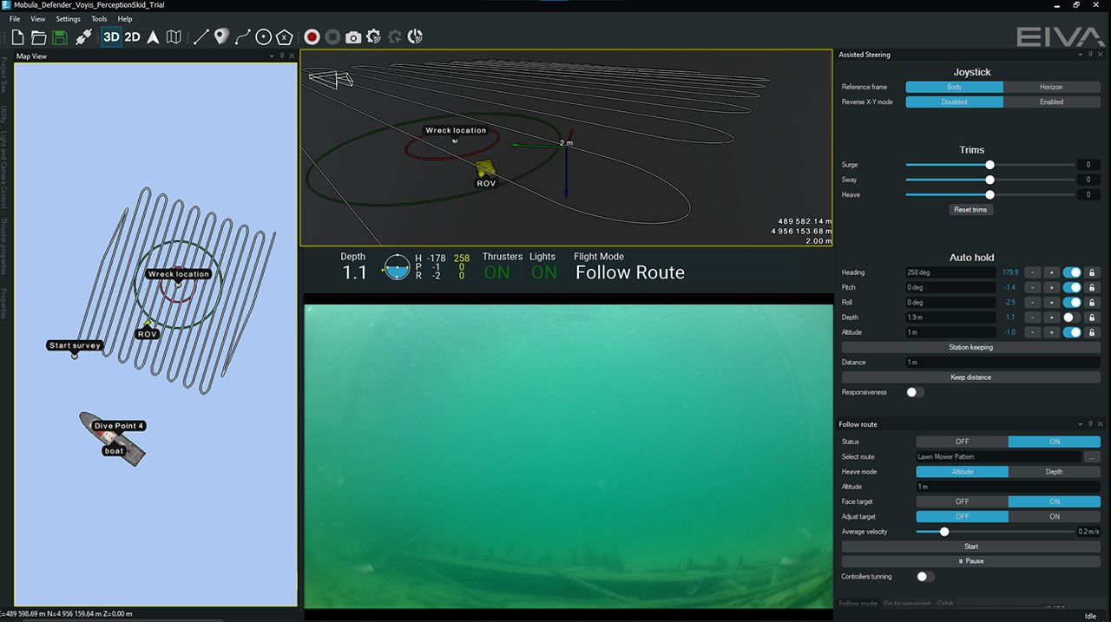
Task: Lock the Heading auto hold padlock
Action: click(1092, 272)
